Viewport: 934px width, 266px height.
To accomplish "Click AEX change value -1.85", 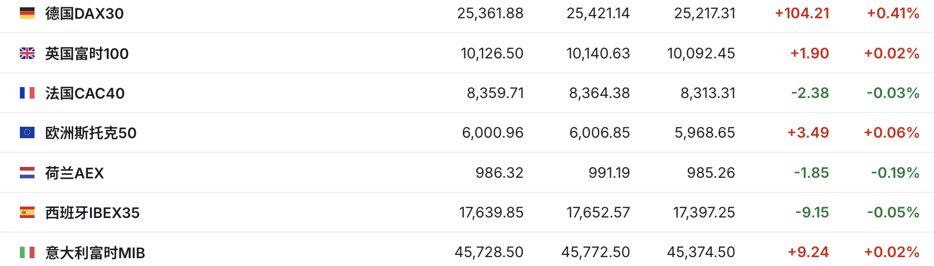I will point(811,173).
